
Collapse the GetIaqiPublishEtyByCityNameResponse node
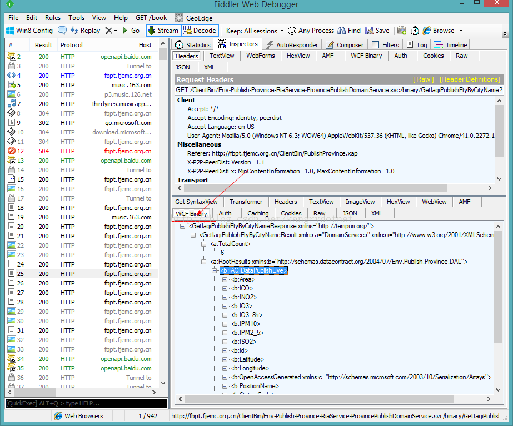[x=182, y=226]
